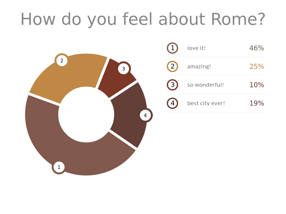Choose the 'best city ever!' legend label

206,103
